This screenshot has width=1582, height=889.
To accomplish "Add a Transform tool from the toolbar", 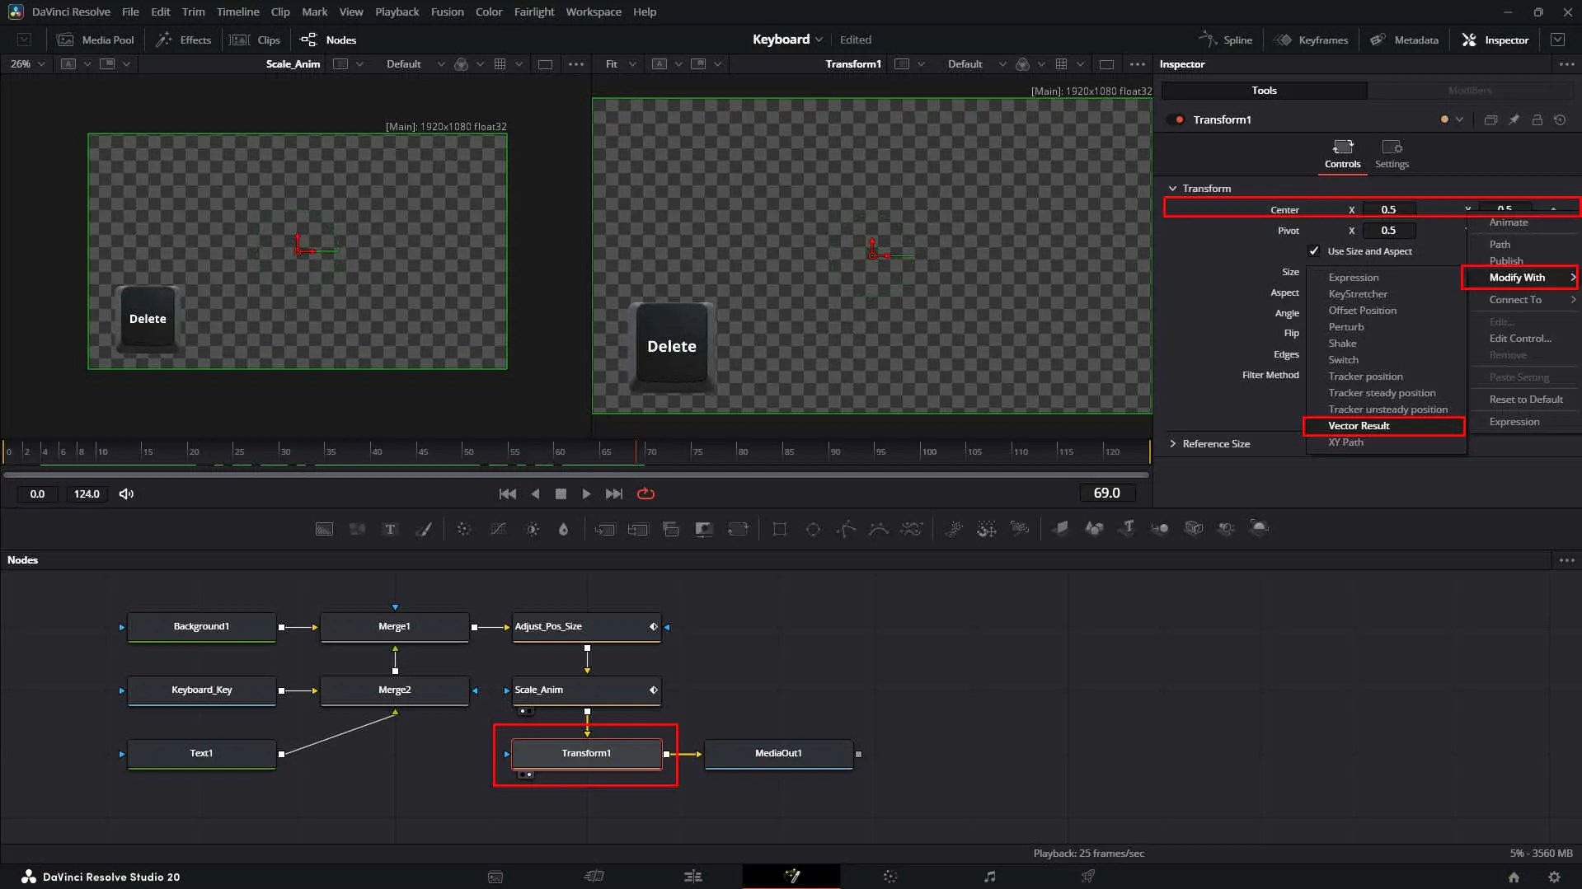I will click(739, 529).
